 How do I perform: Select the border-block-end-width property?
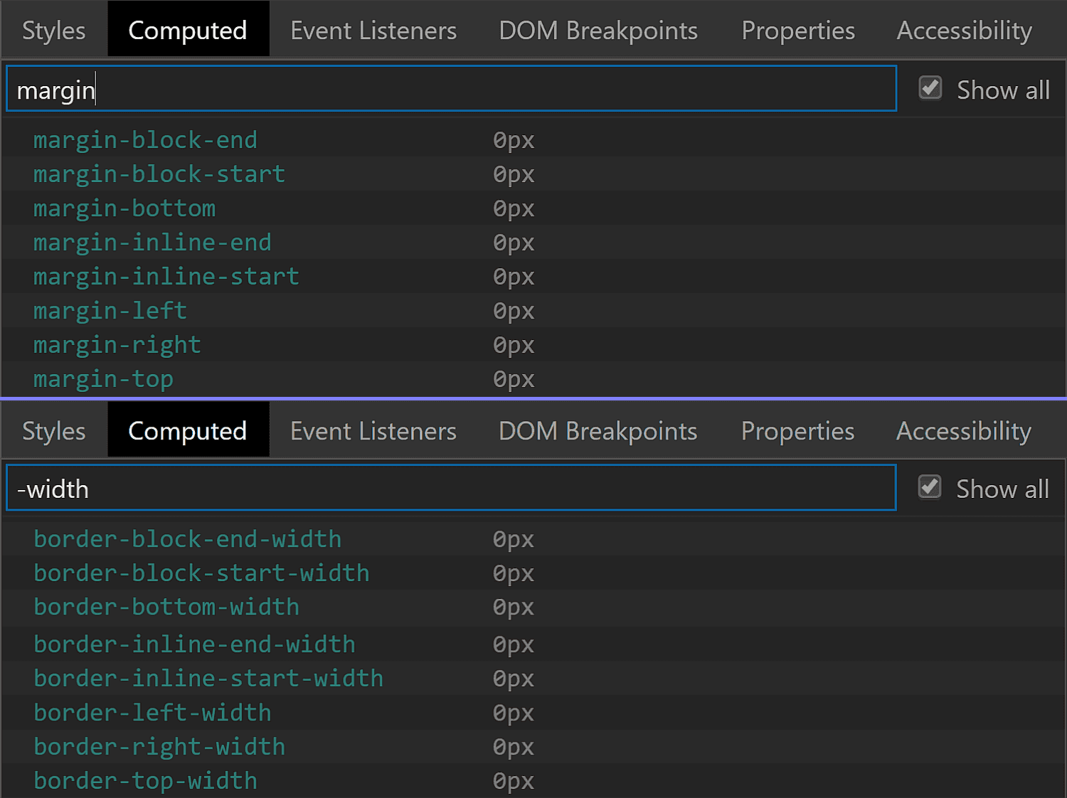188,539
